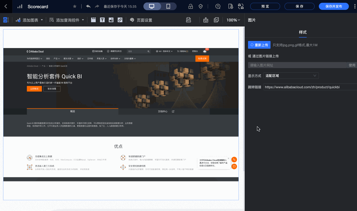Star the Scorecard dashboard as favorite
357x211 pixels.
(x=74, y=6)
